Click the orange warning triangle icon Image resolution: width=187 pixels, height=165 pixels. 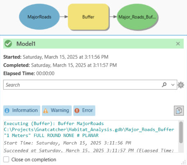pyautogui.click(x=46, y=111)
